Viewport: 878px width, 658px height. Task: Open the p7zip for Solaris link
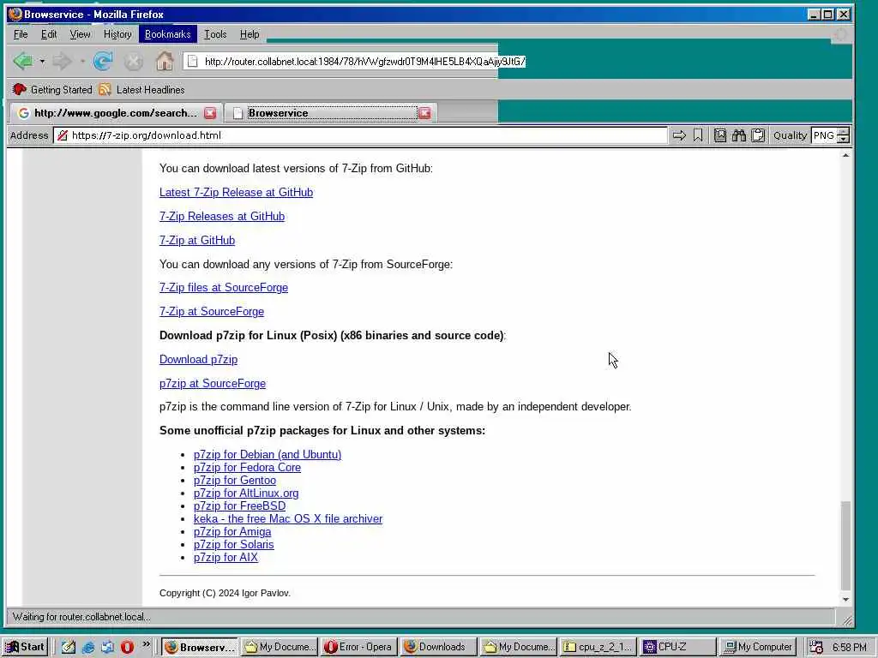point(233,544)
